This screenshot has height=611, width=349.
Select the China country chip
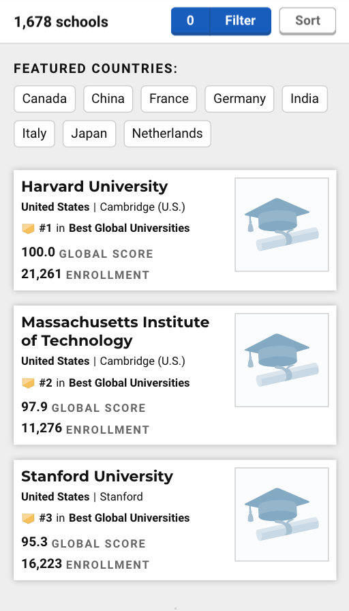pos(108,99)
